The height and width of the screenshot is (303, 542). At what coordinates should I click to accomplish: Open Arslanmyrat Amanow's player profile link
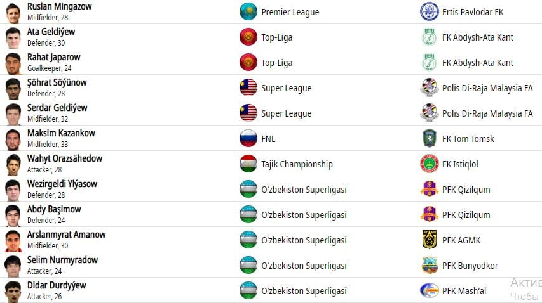point(66,235)
